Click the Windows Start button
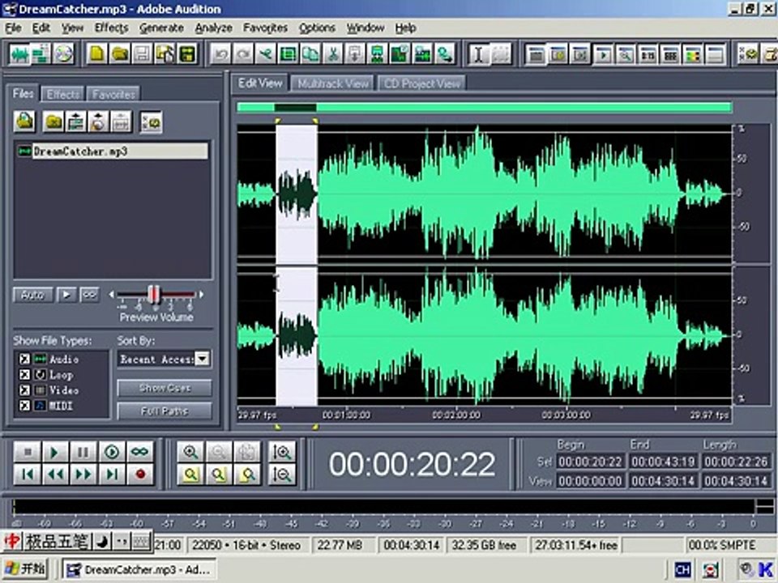This screenshot has height=583, width=778. coord(26,568)
